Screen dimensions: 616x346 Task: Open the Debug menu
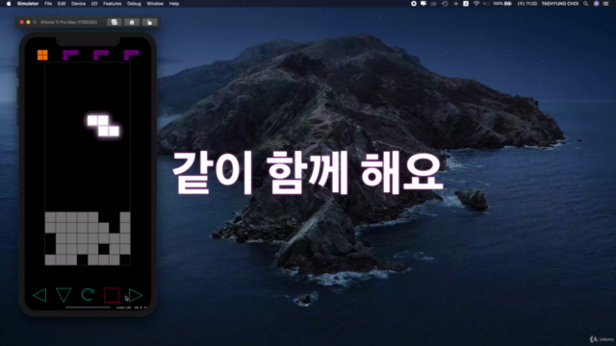[134, 4]
